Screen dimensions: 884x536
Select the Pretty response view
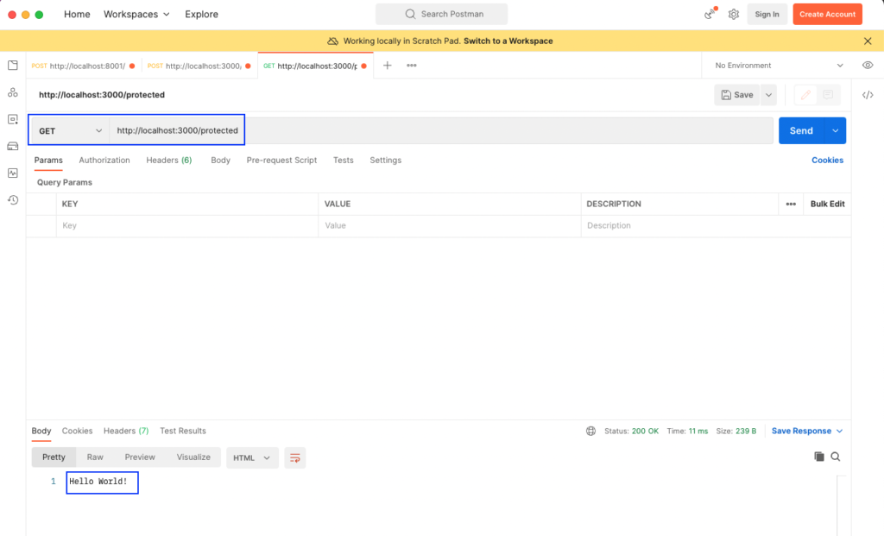[54, 457]
